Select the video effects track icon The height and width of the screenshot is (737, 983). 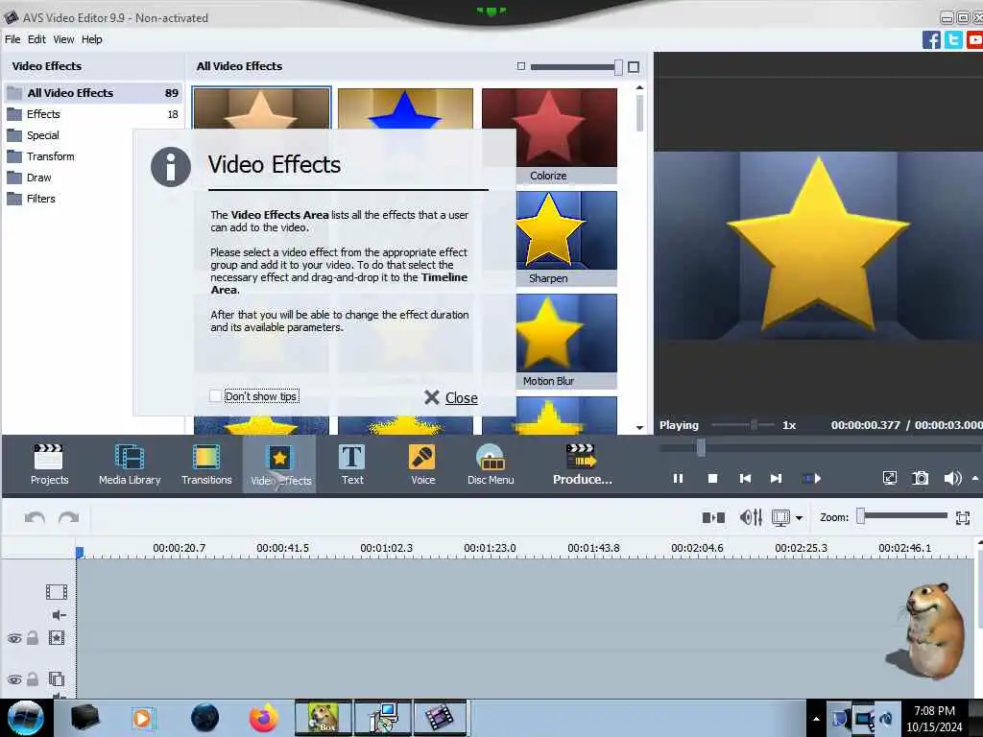click(57, 638)
